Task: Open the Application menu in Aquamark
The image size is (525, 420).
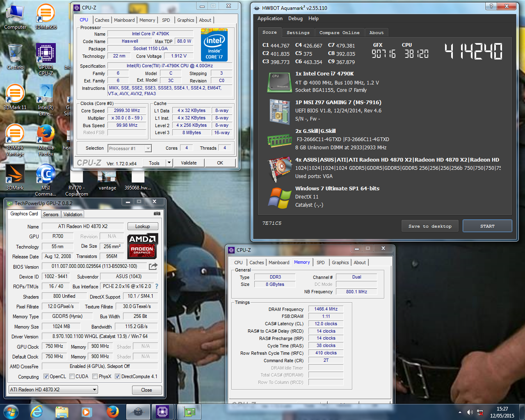Action: tap(270, 18)
